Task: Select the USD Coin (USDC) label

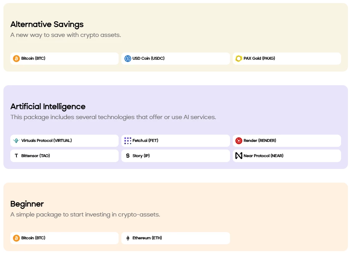Action: click(x=148, y=58)
